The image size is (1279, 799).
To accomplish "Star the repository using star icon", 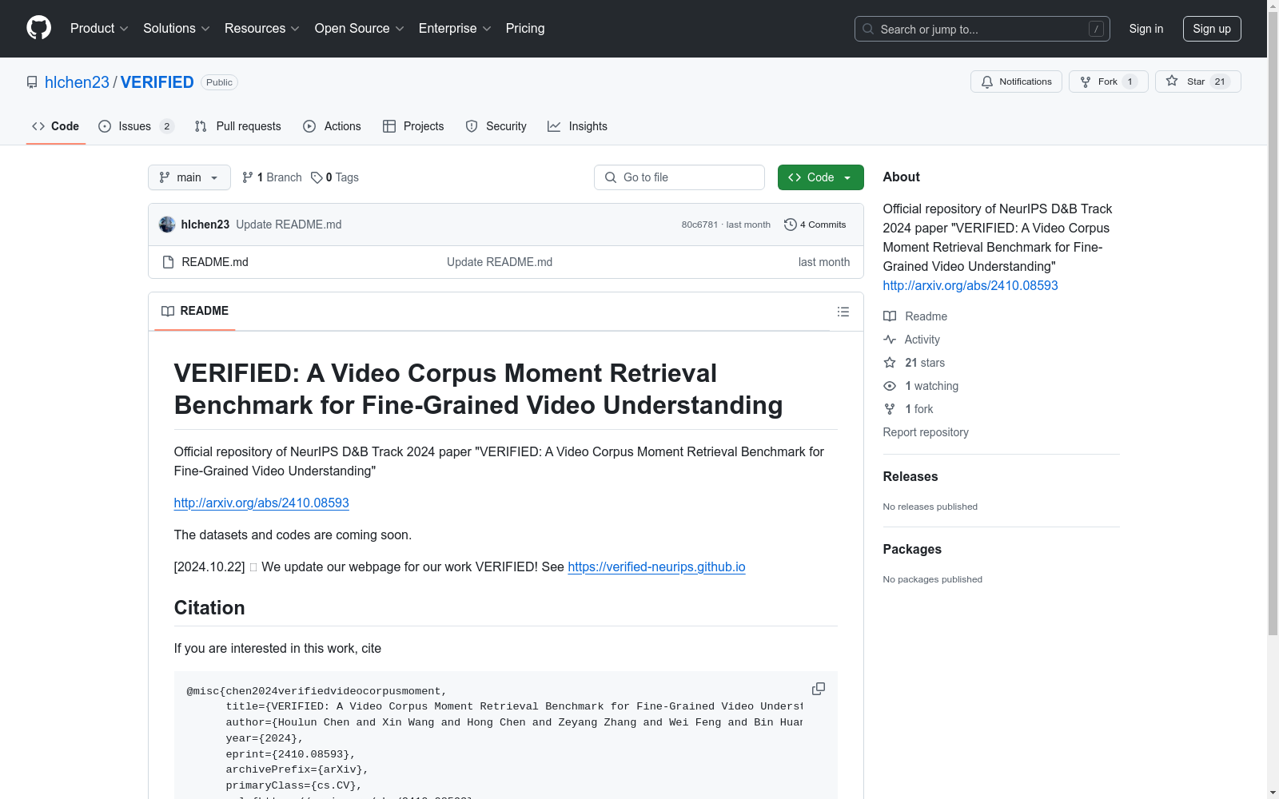I will [x=1172, y=81].
